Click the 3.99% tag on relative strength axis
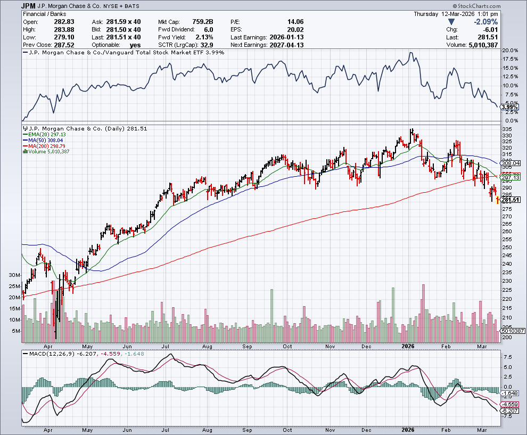 click(x=509, y=107)
